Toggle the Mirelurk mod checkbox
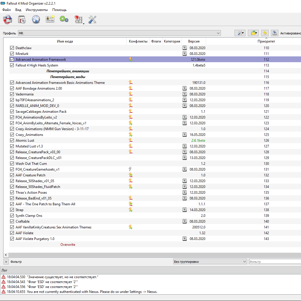301x301 pixels. [12, 53]
